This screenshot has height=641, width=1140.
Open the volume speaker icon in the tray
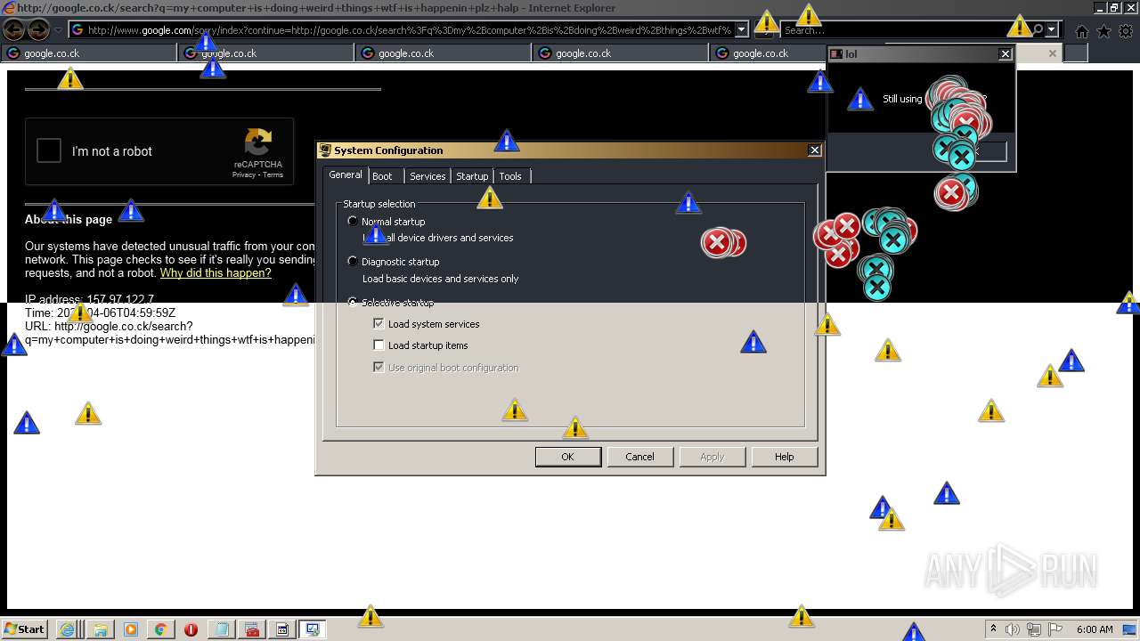pyautogui.click(x=1014, y=629)
